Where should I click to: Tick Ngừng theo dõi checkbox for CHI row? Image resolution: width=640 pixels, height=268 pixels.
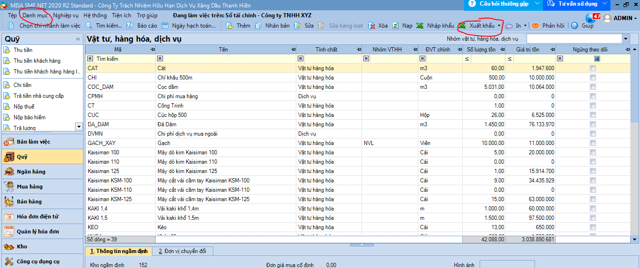(593, 78)
